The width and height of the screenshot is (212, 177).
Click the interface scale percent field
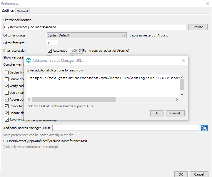click(x=74, y=51)
